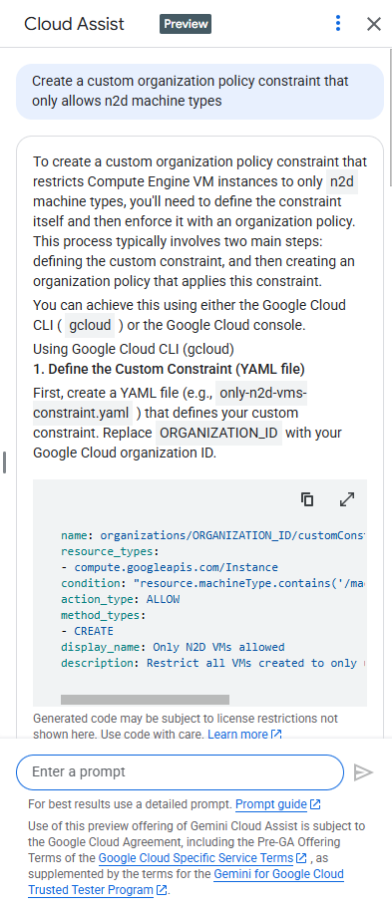Screen dimensions: 392x913
Task: Click the '1. Define the Custom Constraint' heading
Action: pyautogui.click(x=169, y=369)
